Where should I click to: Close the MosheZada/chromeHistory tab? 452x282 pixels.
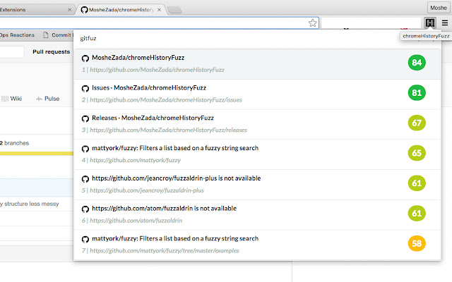(x=159, y=10)
